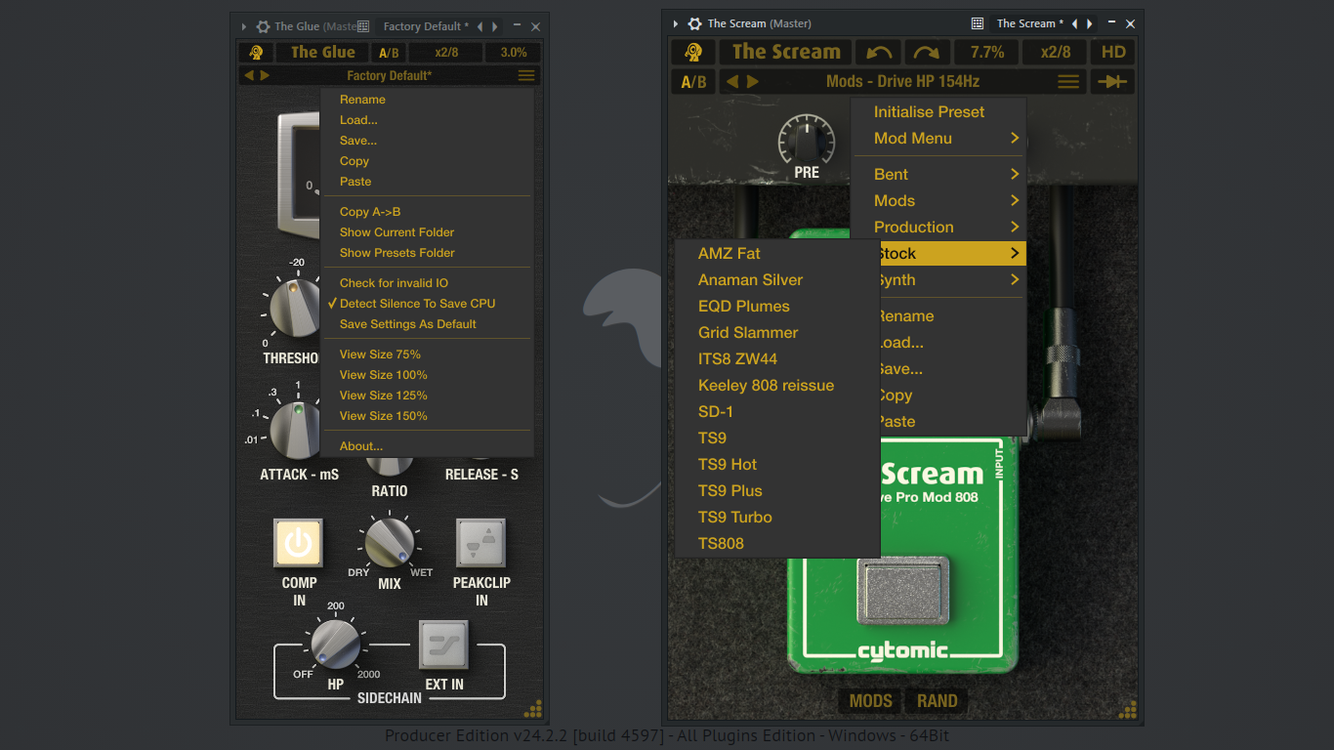The width and height of the screenshot is (1334, 750).
Task: Toggle A/B compare in The Scream
Action: [693, 81]
